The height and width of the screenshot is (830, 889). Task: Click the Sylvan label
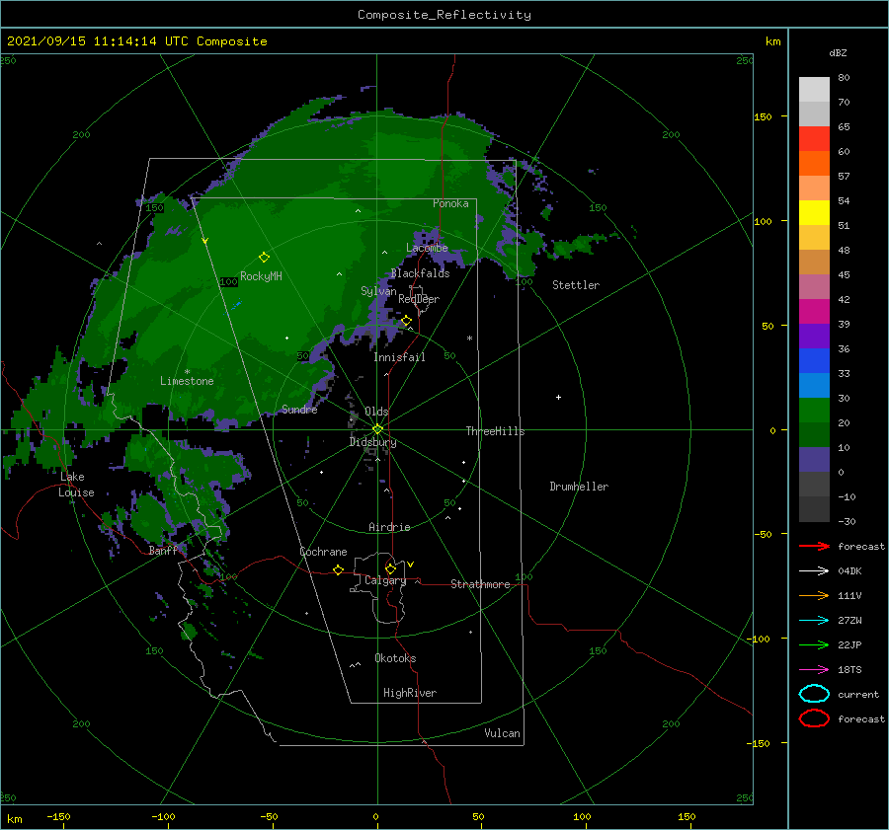(x=378, y=291)
